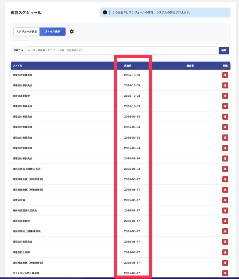Screen dimensions: 239x279
Task: Delete the 2025-10-30 感染症対策委員会 file
Action: (225, 75)
